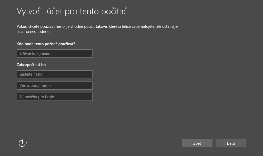This screenshot has width=263, height=156.
Task: Select the password hint text box
Action: click(x=55, y=97)
